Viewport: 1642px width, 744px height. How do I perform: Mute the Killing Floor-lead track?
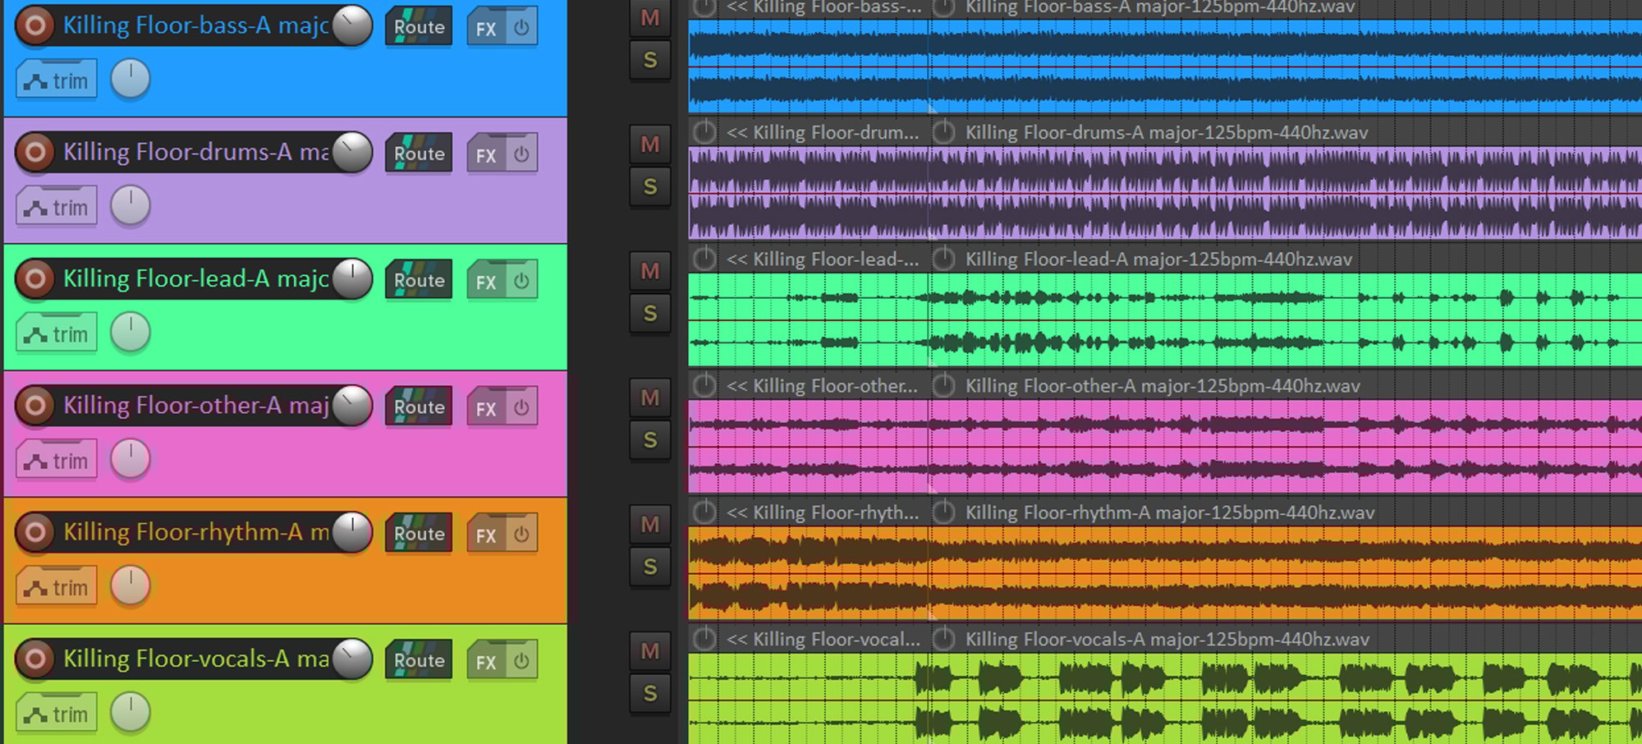pyautogui.click(x=650, y=271)
